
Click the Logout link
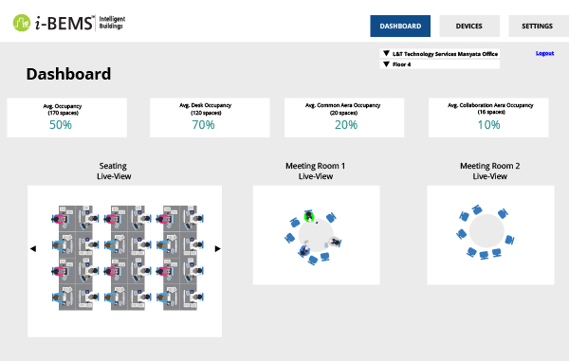click(544, 53)
